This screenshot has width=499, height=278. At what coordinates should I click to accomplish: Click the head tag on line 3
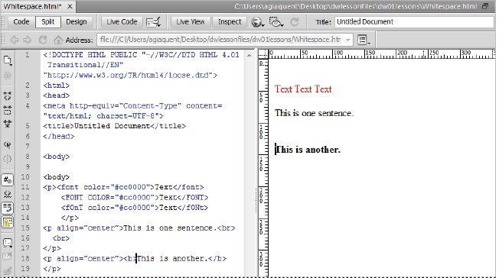57,95
